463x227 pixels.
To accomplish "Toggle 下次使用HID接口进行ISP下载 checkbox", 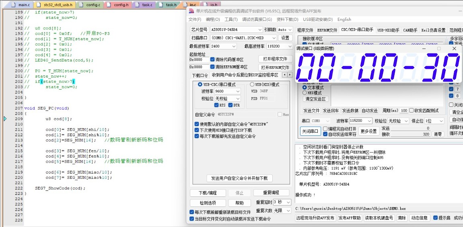I will pos(197,130).
